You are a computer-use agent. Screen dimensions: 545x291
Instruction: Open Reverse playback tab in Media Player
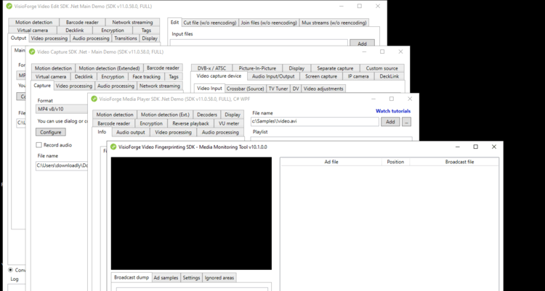pyautogui.click(x=190, y=123)
